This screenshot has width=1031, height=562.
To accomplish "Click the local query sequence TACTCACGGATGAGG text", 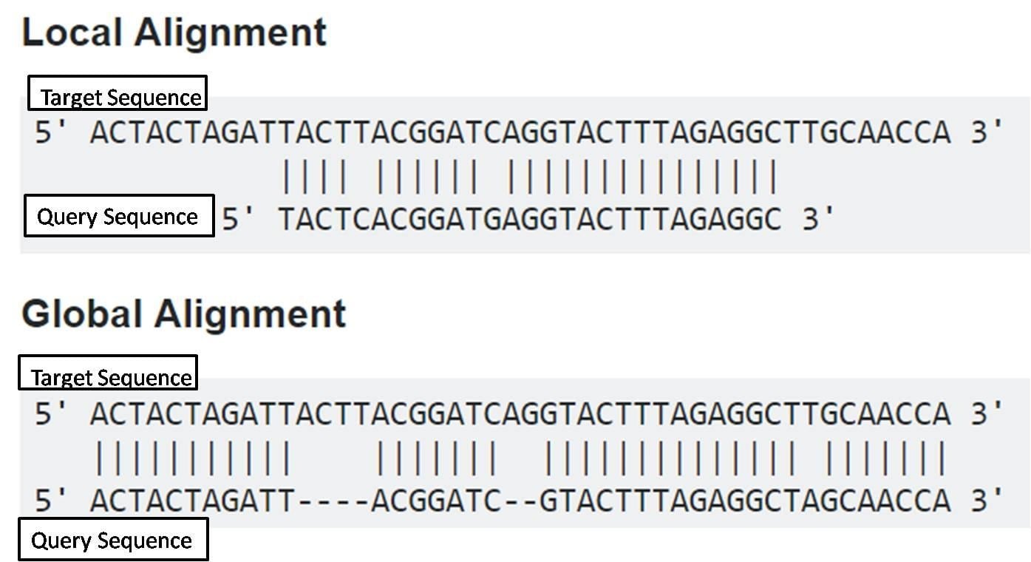I will click(x=530, y=219).
